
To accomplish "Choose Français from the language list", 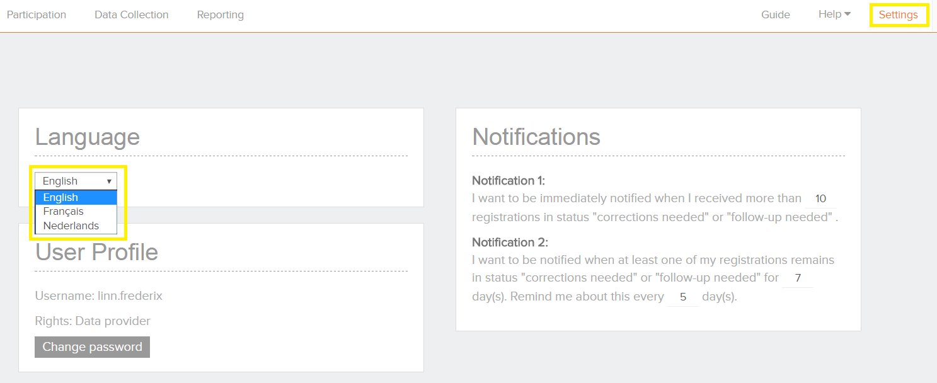I will [64, 212].
